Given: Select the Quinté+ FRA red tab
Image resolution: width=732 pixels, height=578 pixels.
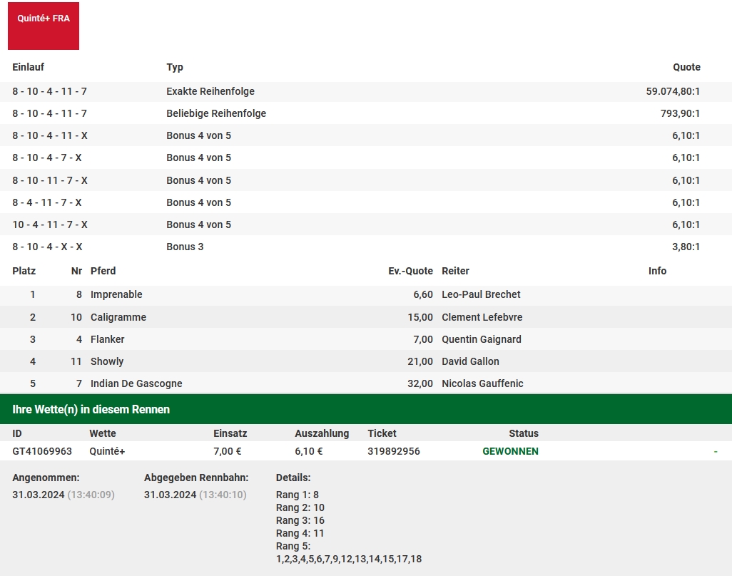Looking at the screenshot, I should (x=44, y=26).
